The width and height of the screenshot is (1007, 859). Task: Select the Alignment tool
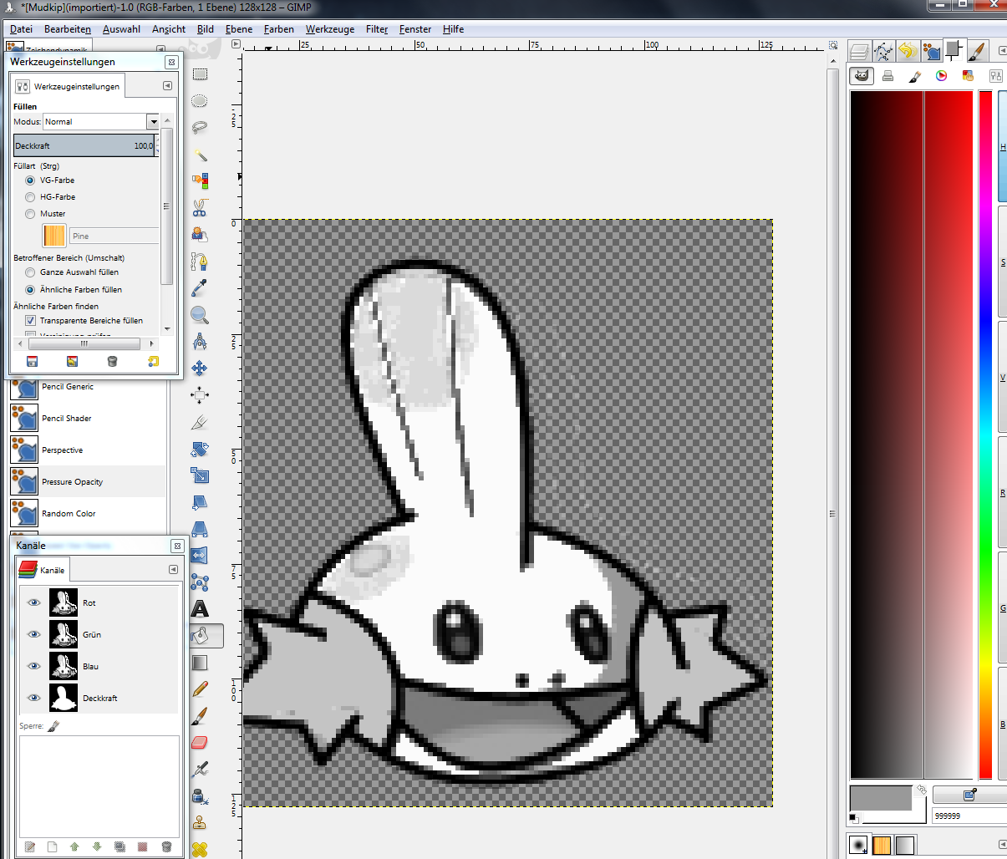pyautogui.click(x=200, y=395)
